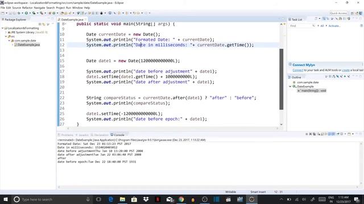Click the Open Perspective icon beside Quick Access
364x204 pixels.
pos(352,13)
